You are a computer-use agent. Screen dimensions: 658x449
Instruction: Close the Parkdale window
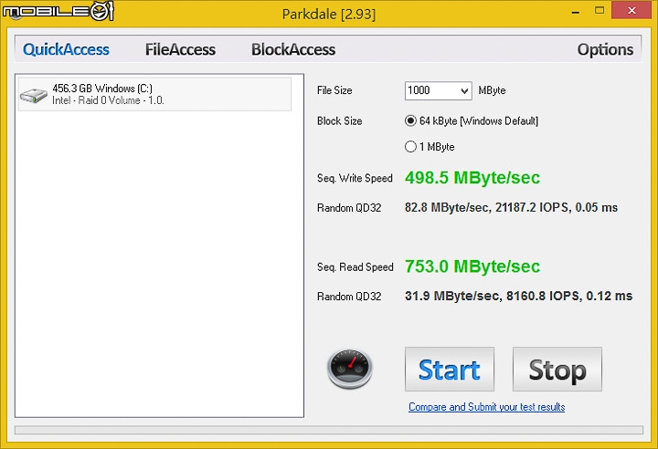click(631, 10)
